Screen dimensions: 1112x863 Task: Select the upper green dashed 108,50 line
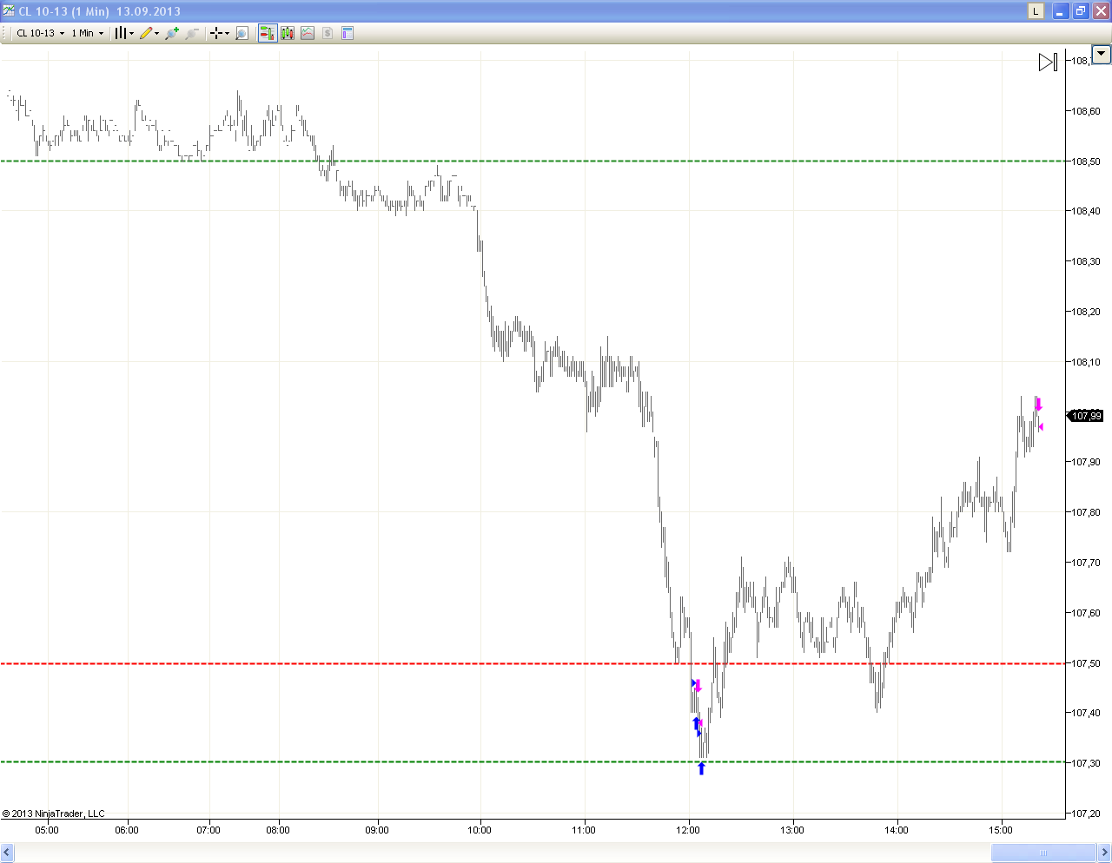coord(532,161)
